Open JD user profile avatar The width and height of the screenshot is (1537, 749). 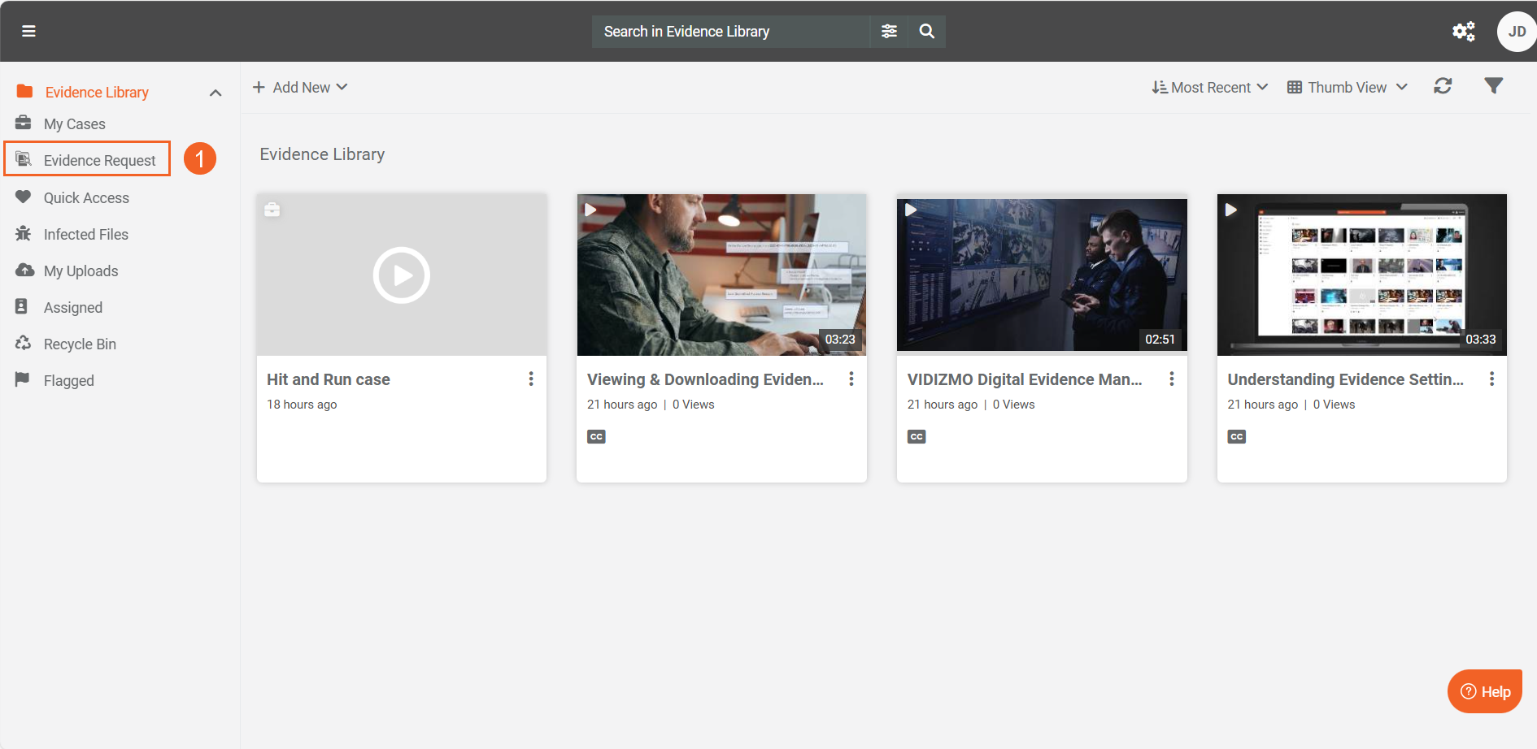(1516, 32)
